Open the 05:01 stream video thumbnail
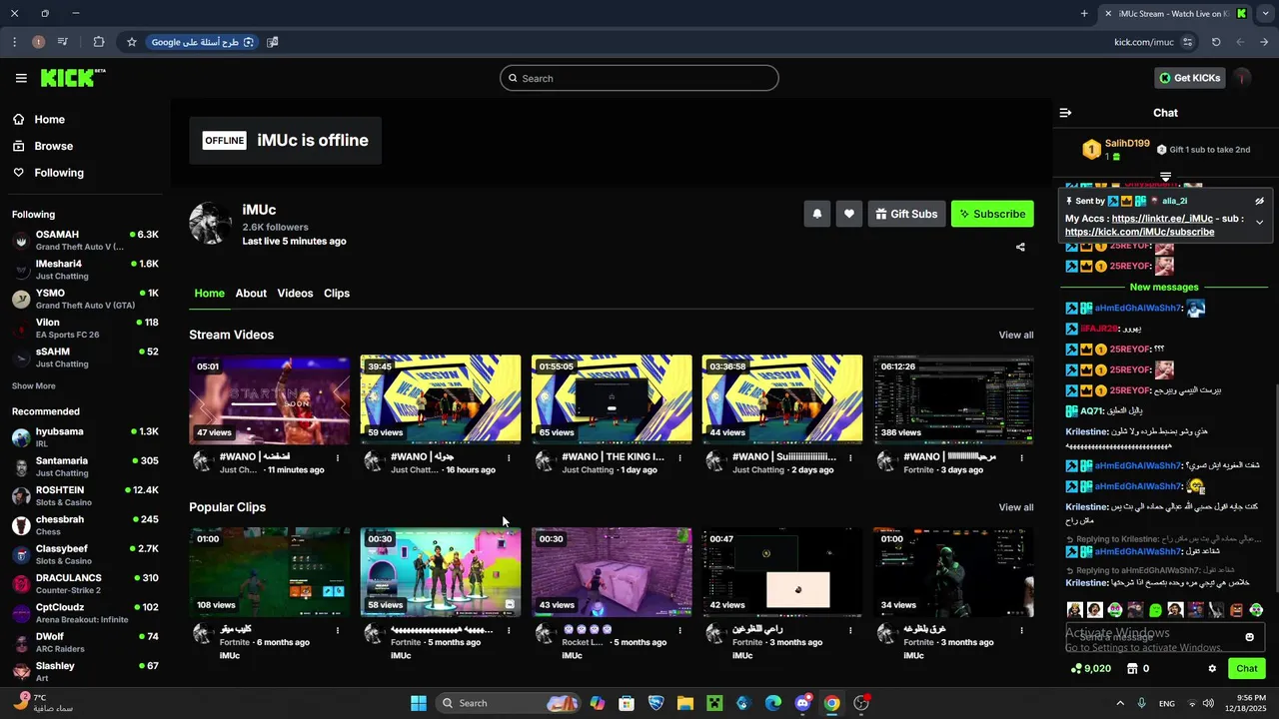The image size is (1279, 719). pos(270,398)
